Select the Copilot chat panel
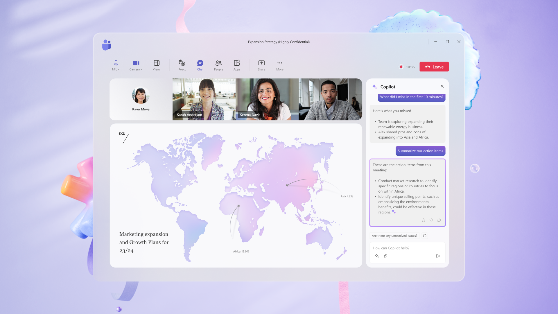This screenshot has width=558, height=314. 407,173
